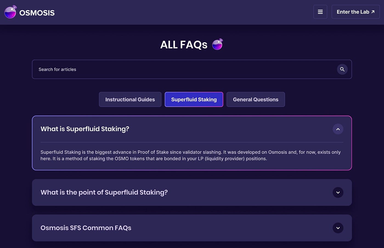The height and width of the screenshot is (248, 384).
Task: Click the What is Superfluid Staking? title
Action: [x=85, y=129]
